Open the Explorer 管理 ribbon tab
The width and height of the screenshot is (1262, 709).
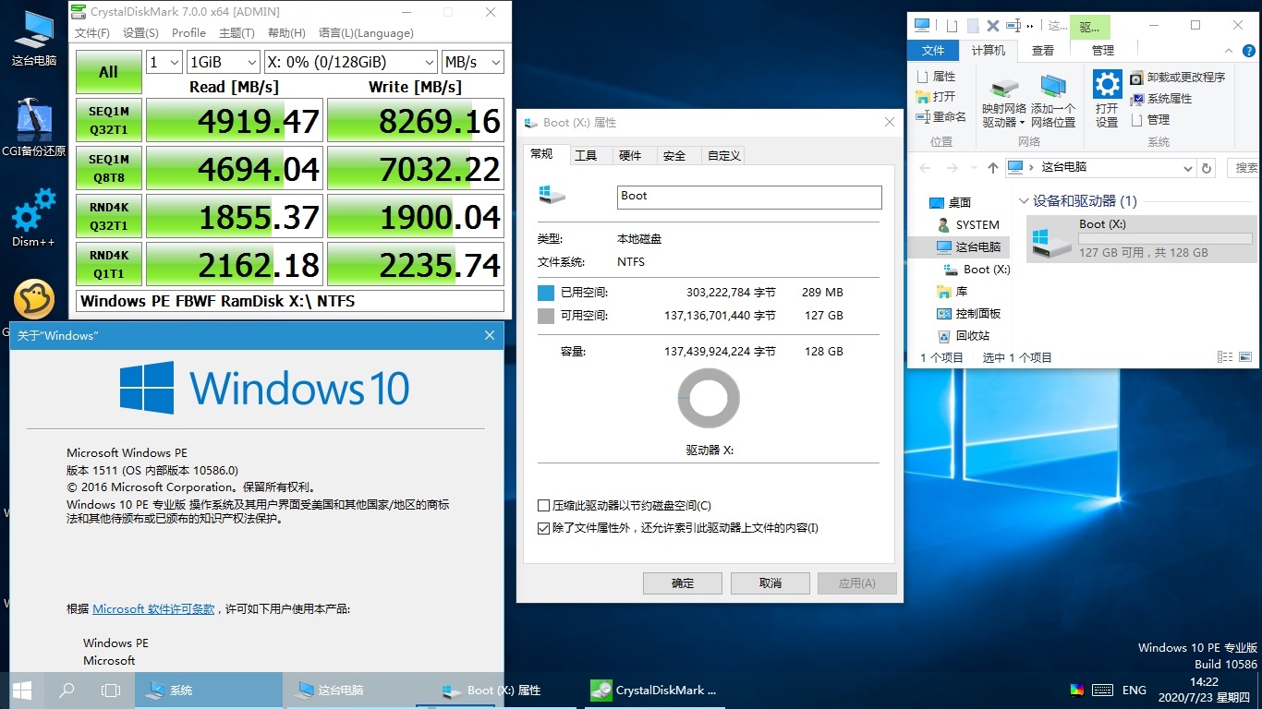[1102, 51]
